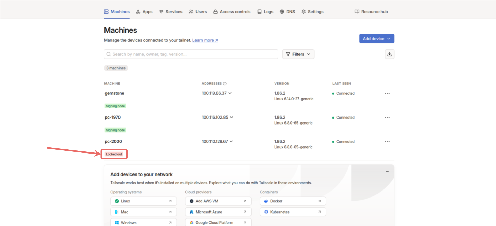This screenshot has height=226, width=496.
Task: Click the pc-1970 Signing node badge
Action: point(115,130)
